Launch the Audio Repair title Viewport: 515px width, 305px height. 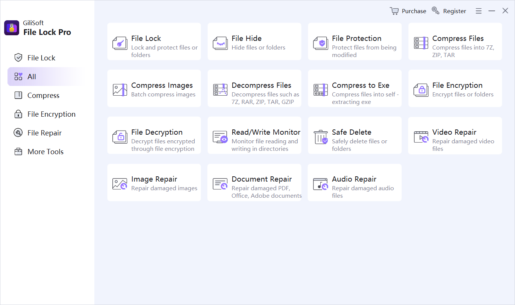pyautogui.click(x=354, y=179)
